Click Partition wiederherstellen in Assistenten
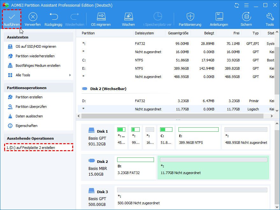 [35, 56]
